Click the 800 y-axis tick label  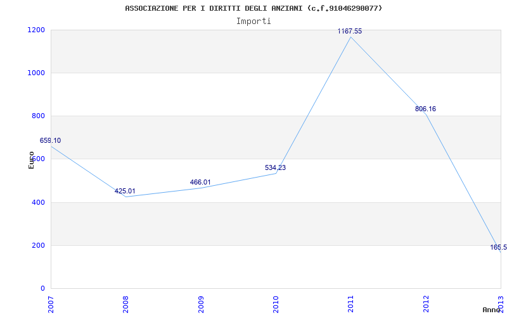click(38, 116)
